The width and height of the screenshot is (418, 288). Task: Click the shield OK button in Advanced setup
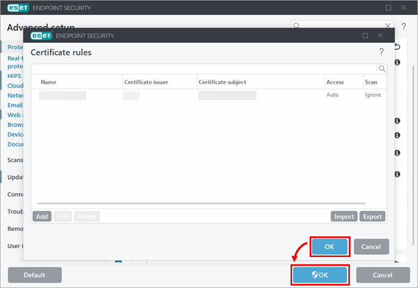click(320, 275)
